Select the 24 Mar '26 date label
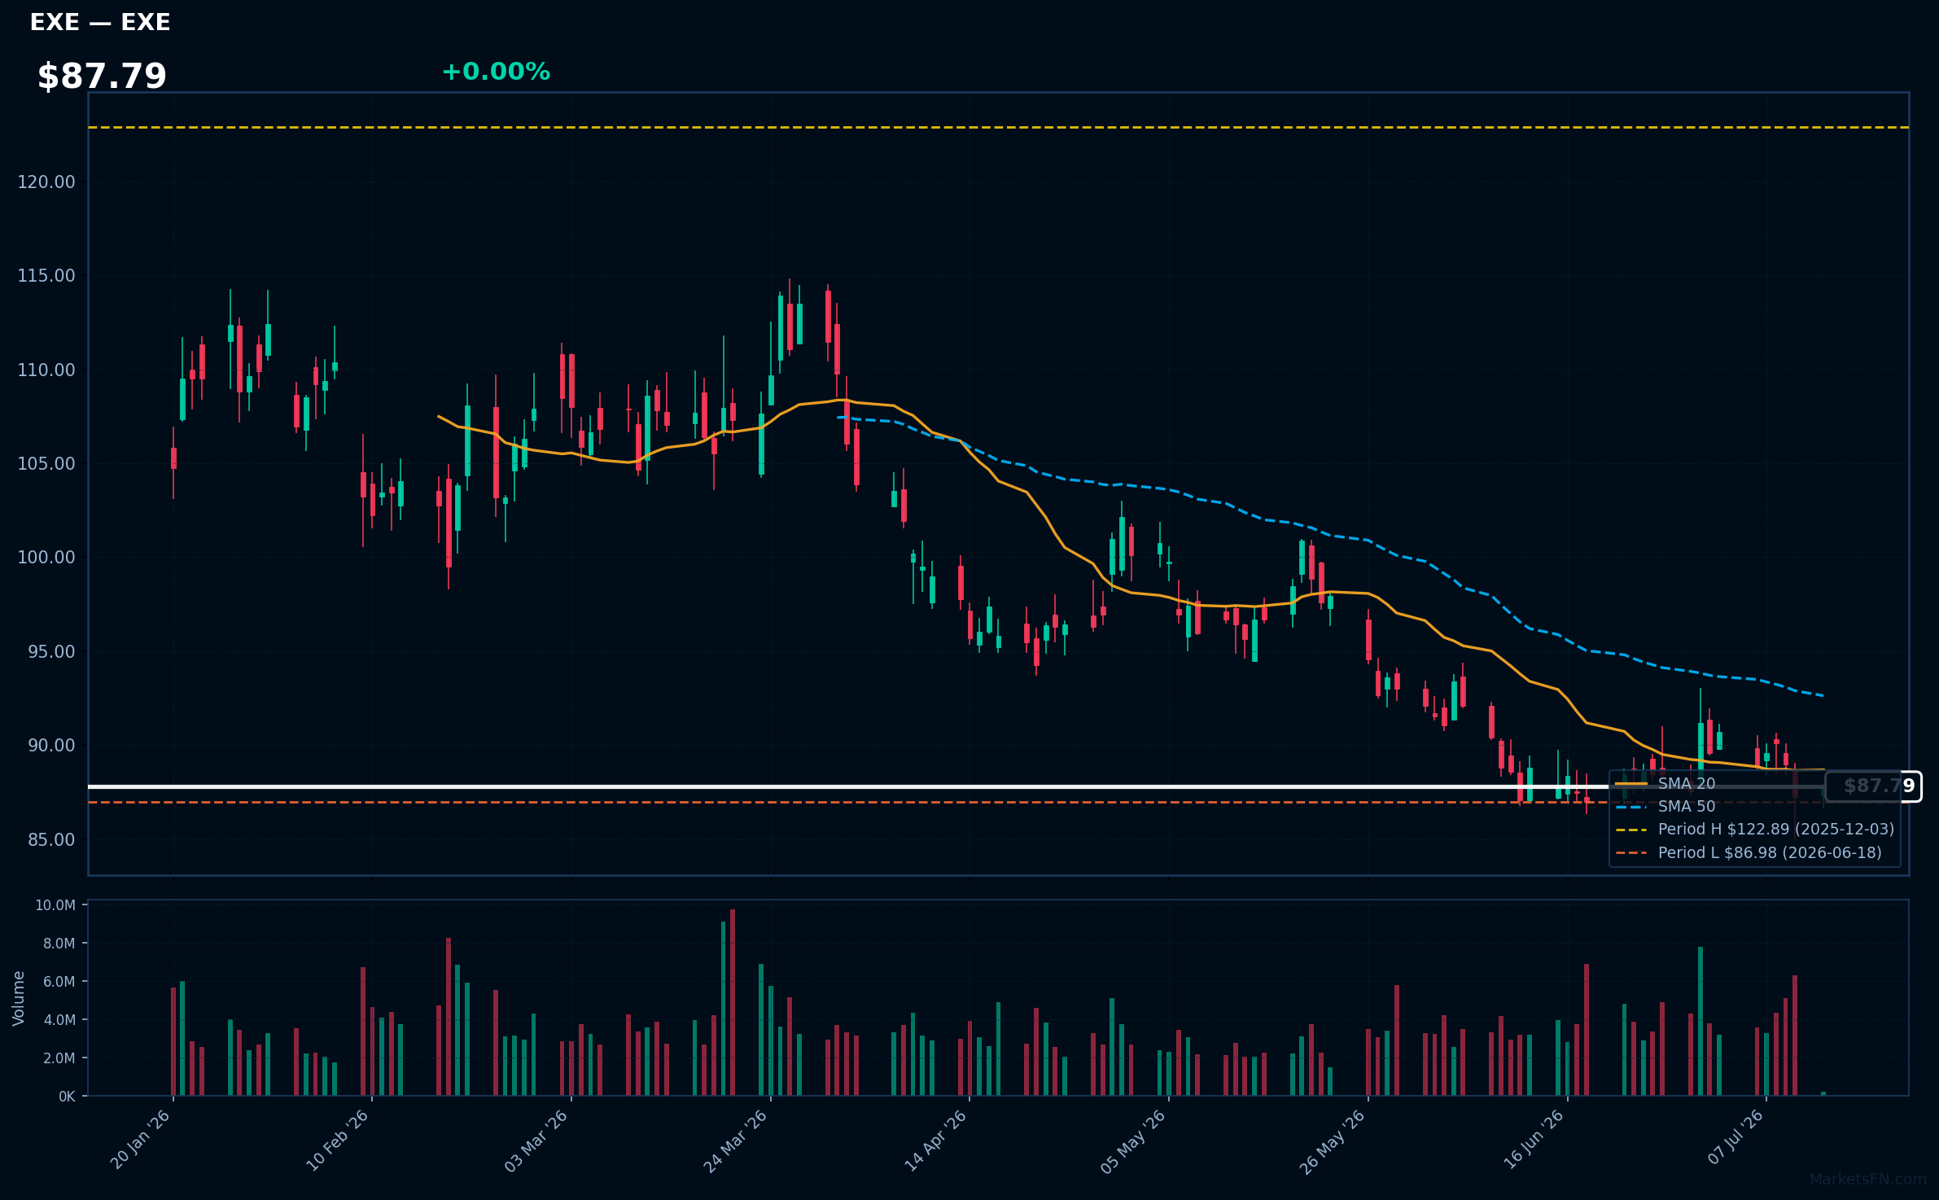The width and height of the screenshot is (1939, 1200). pyautogui.click(x=736, y=1141)
